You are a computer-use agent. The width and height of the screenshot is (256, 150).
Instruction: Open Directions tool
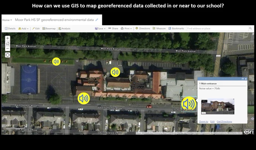(x=143, y=28)
